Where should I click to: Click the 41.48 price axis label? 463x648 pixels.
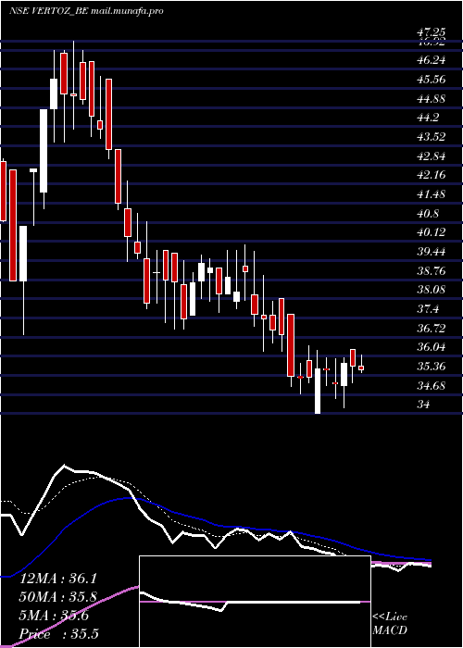(431, 194)
